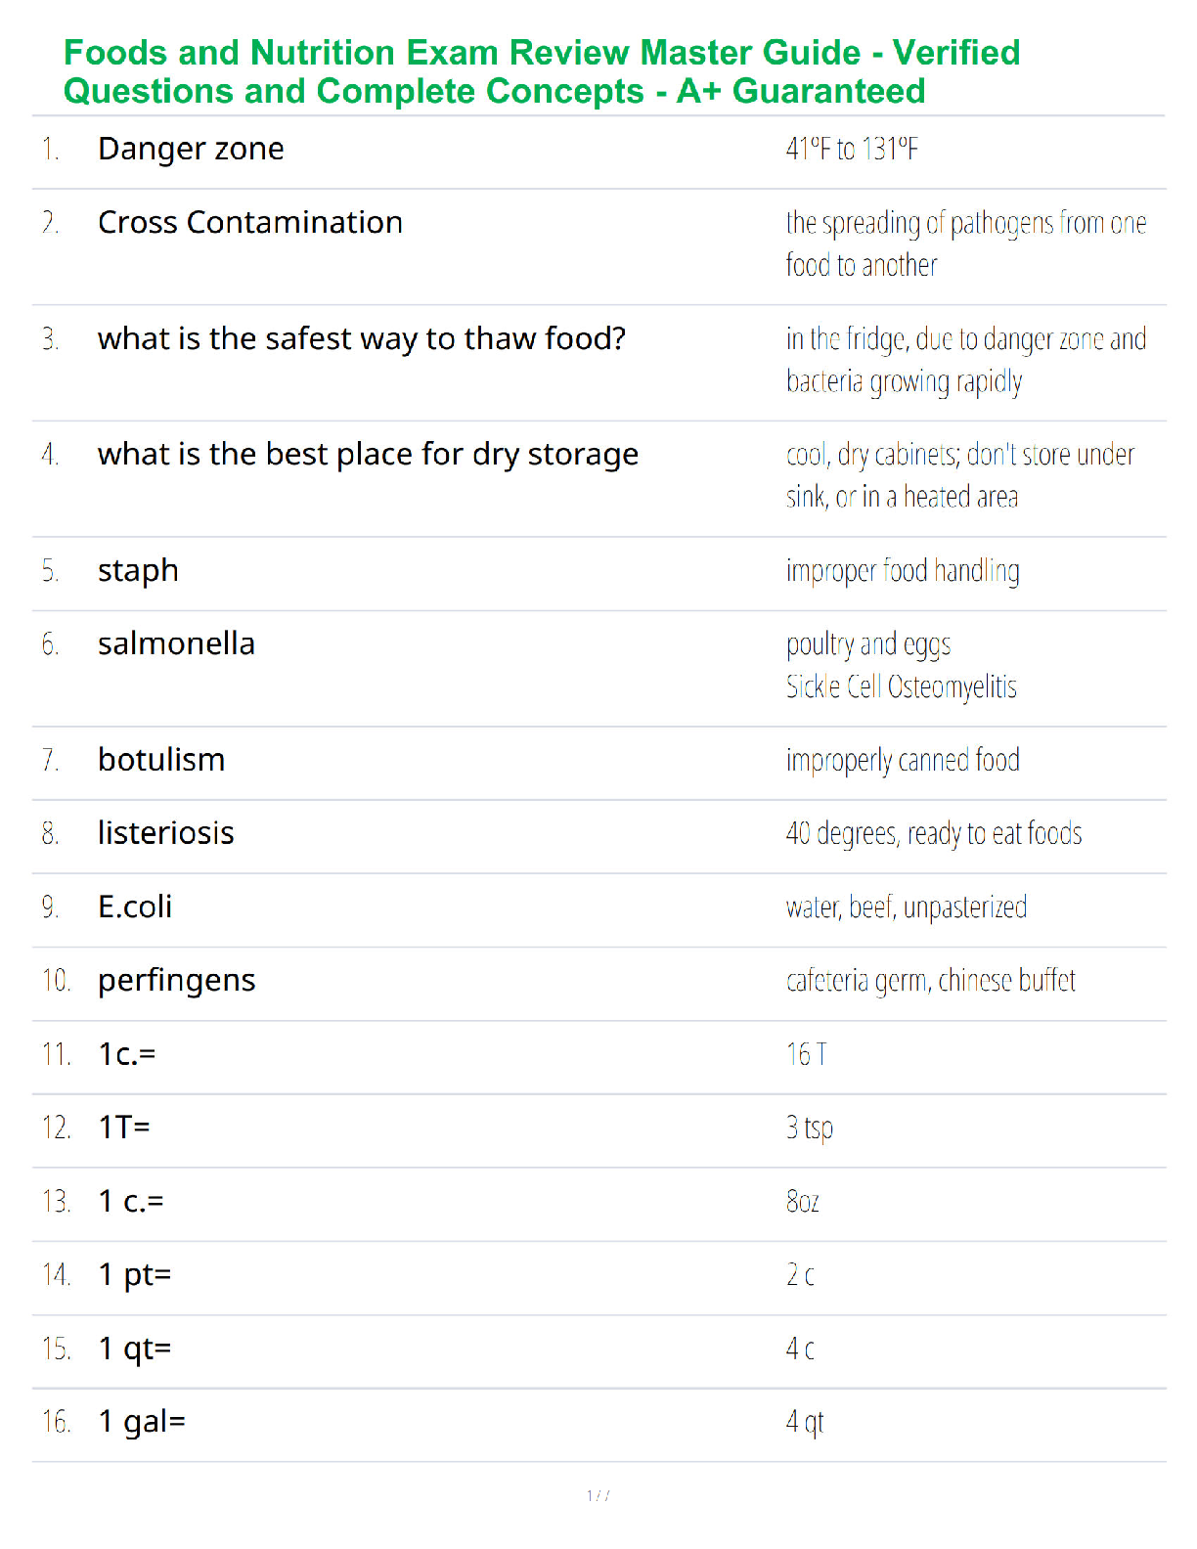The height and width of the screenshot is (1549, 1197).
Task: Click the '4 qt' answer
Action: click(805, 1422)
